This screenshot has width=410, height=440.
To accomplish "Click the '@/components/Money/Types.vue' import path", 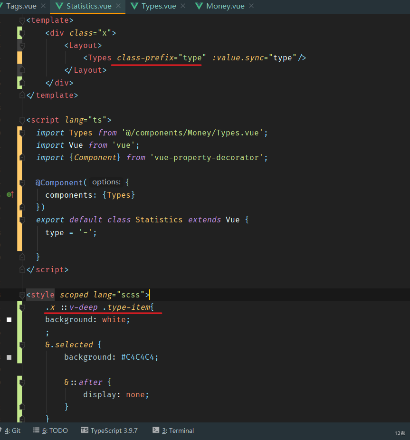I will pos(192,133).
